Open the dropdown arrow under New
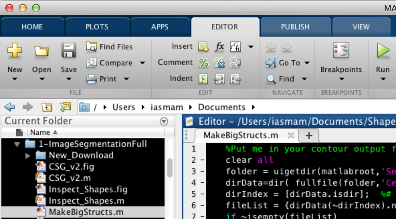The image size is (396, 219). pos(15,79)
